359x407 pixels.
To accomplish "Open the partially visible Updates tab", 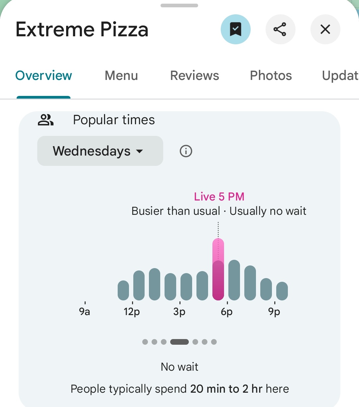I will [340, 76].
